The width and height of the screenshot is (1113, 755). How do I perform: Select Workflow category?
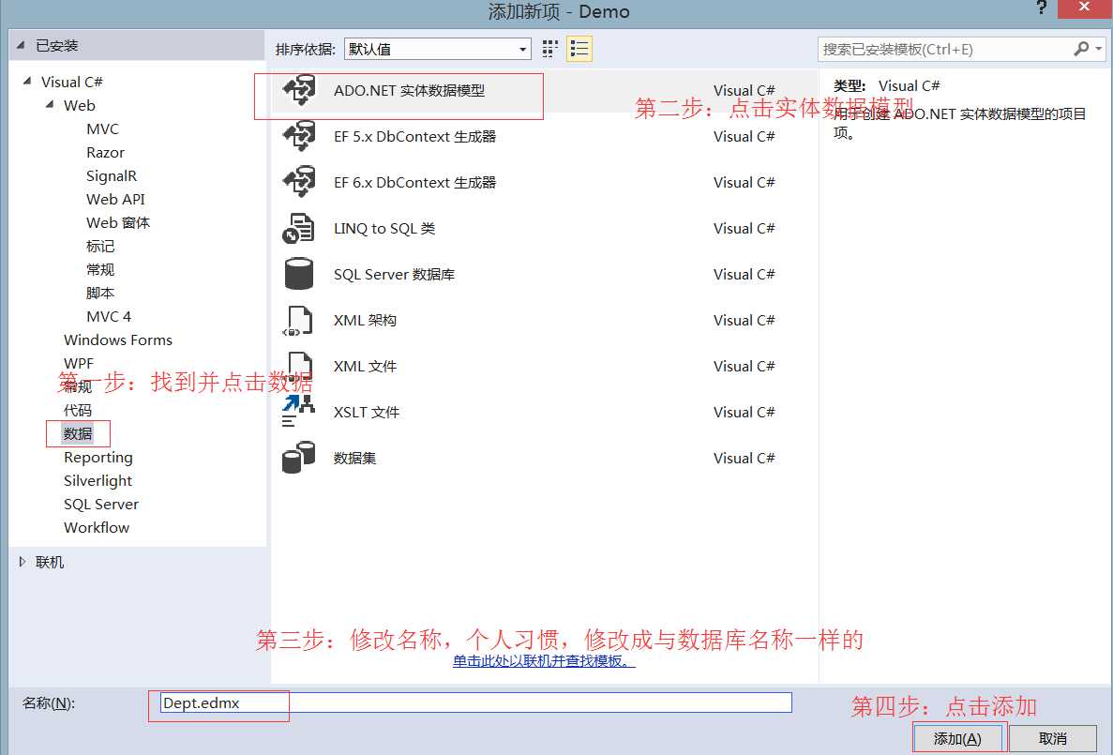click(x=97, y=528)
